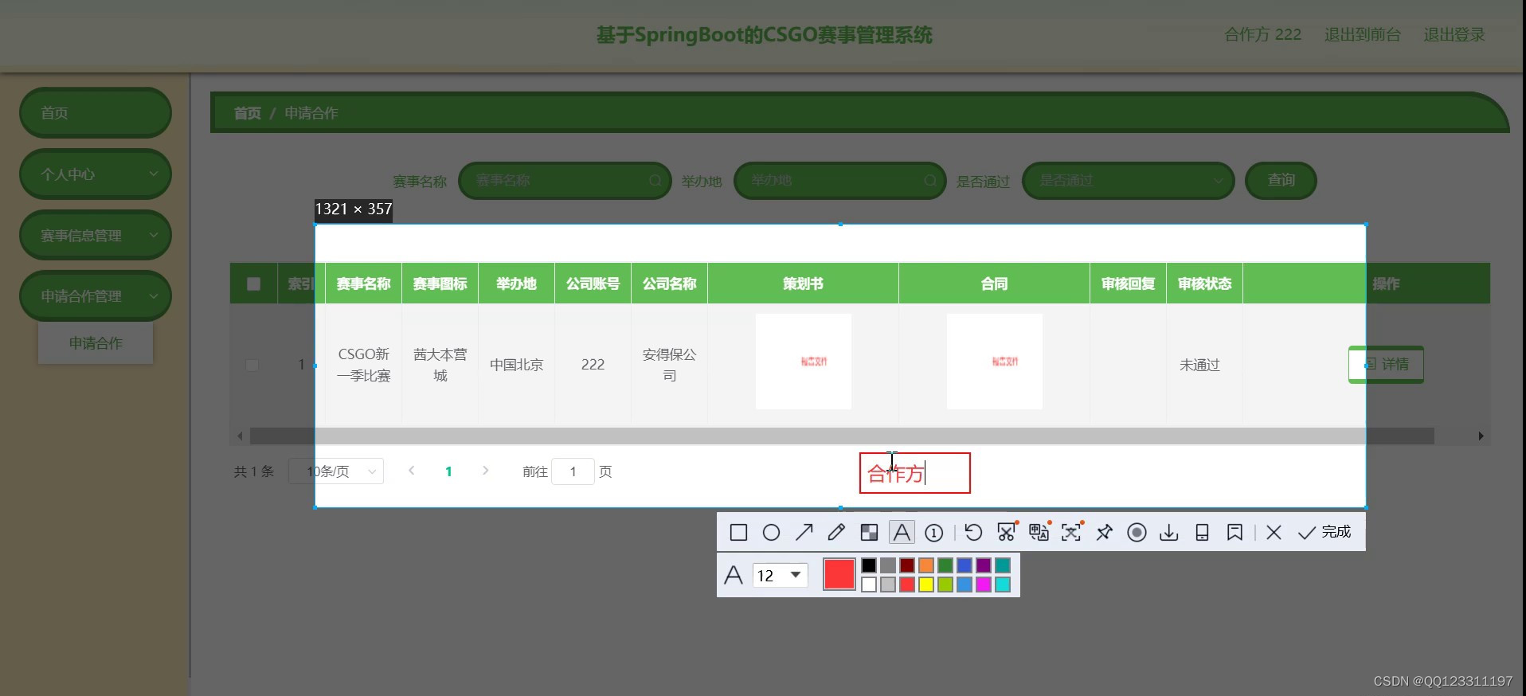Pin the screenshot to screen
Image resolution: width=1526 pixels, height=696 pixels.
coord(1104,532)
